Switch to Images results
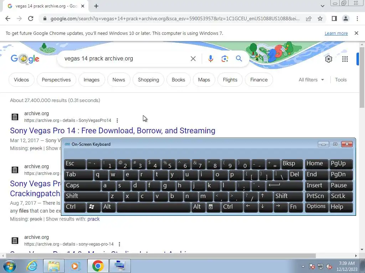This screenshot has width=365, height=273. coord(92,80)
